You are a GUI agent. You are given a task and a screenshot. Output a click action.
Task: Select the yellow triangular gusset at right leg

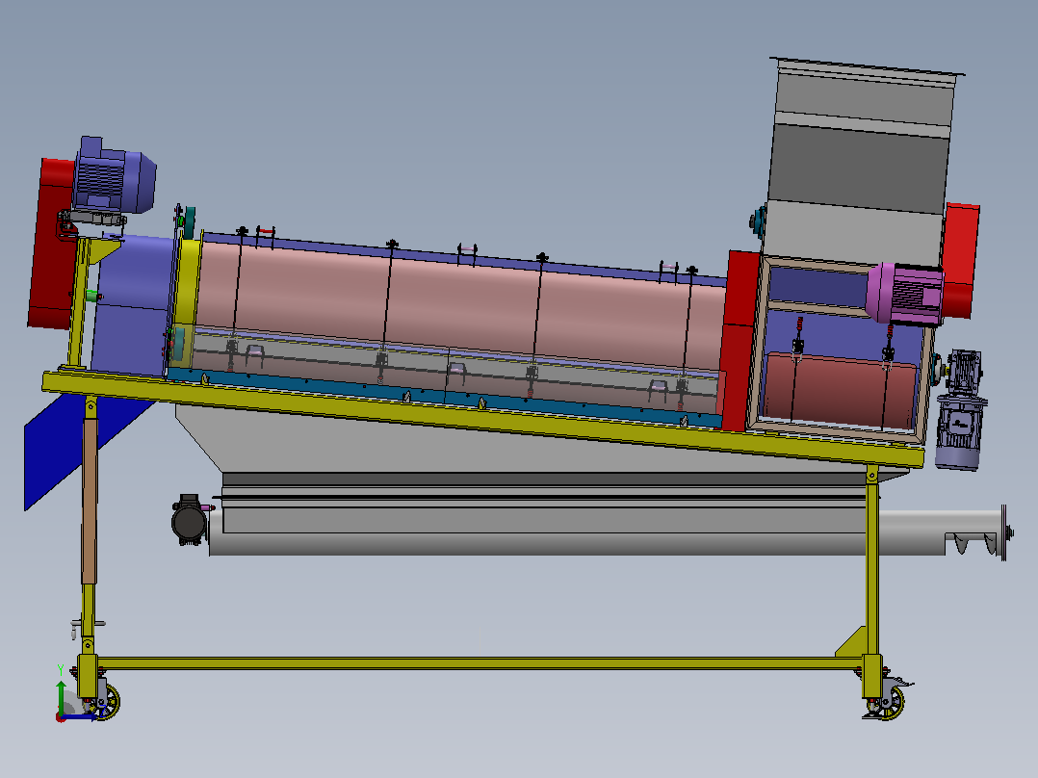coord(854,643)
